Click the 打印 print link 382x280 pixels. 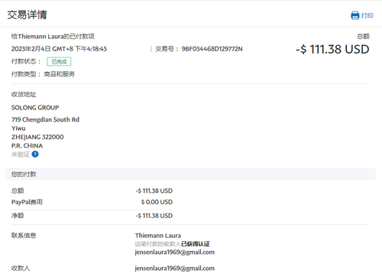coord(367,16)
